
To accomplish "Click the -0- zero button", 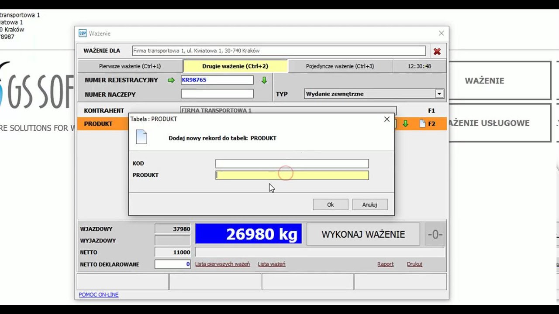I will coord(435,234).
